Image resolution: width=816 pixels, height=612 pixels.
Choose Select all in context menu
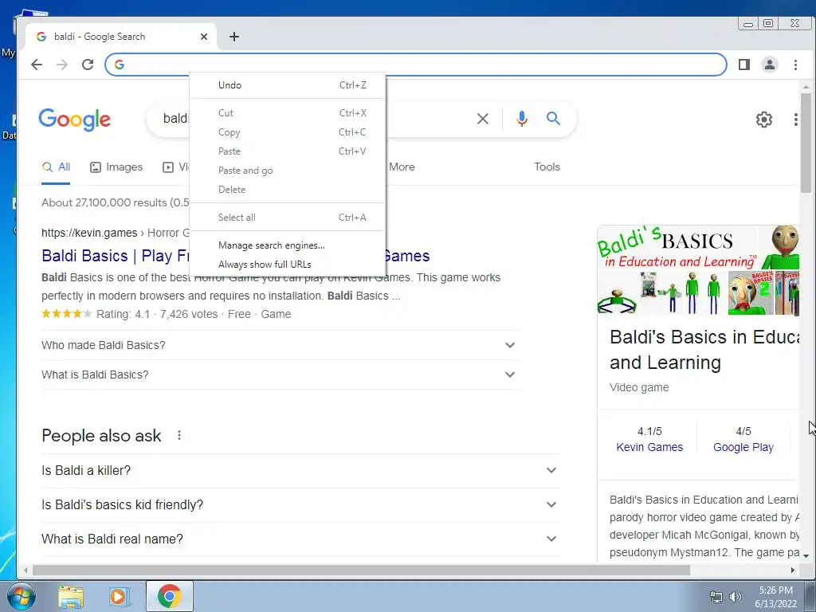(x=287, y=218)
